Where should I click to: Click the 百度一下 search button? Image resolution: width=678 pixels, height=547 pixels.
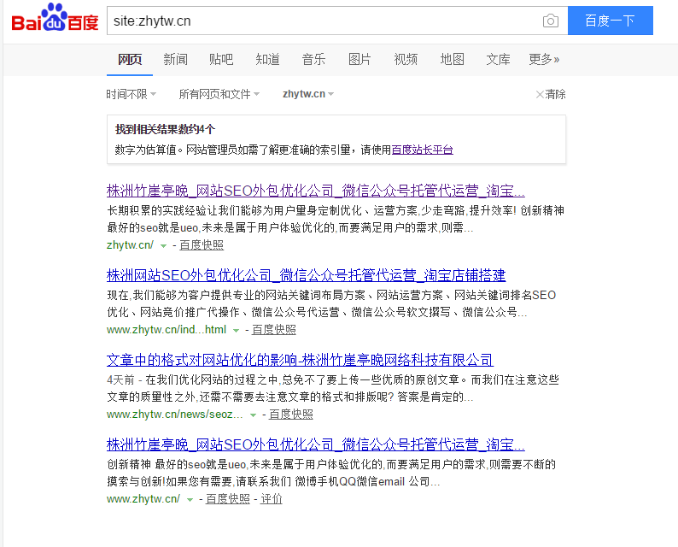click(610, 21)
